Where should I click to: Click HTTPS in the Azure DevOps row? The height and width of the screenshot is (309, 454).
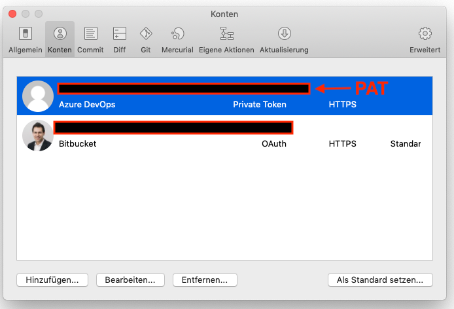coord(343,104)
